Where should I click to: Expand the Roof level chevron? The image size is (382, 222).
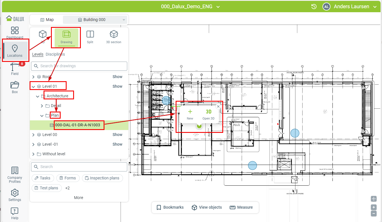pyautogui.click(x=33, y=77)
